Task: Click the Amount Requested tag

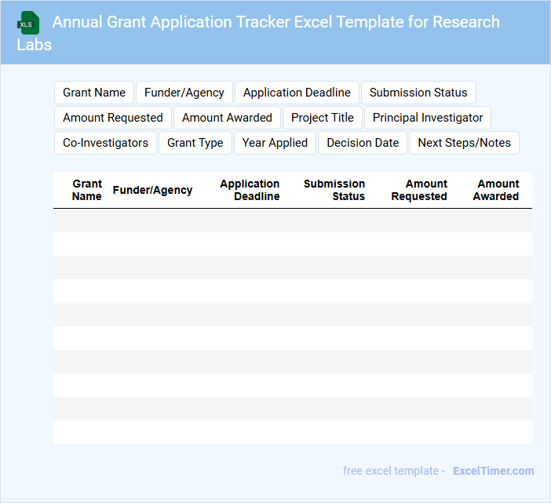Action: tap(113, 118)
